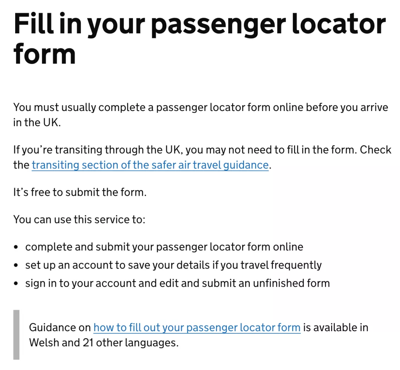This screenshot has width=400, height=370.
Task: Click the 'It's free to submit the form.' line
Action: coord(80,192)
